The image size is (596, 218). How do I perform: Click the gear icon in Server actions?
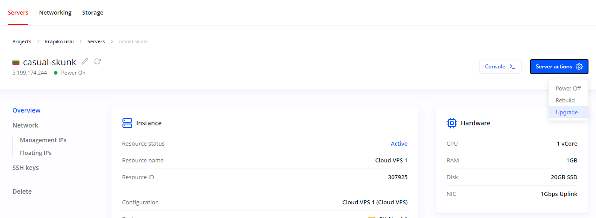579,67
